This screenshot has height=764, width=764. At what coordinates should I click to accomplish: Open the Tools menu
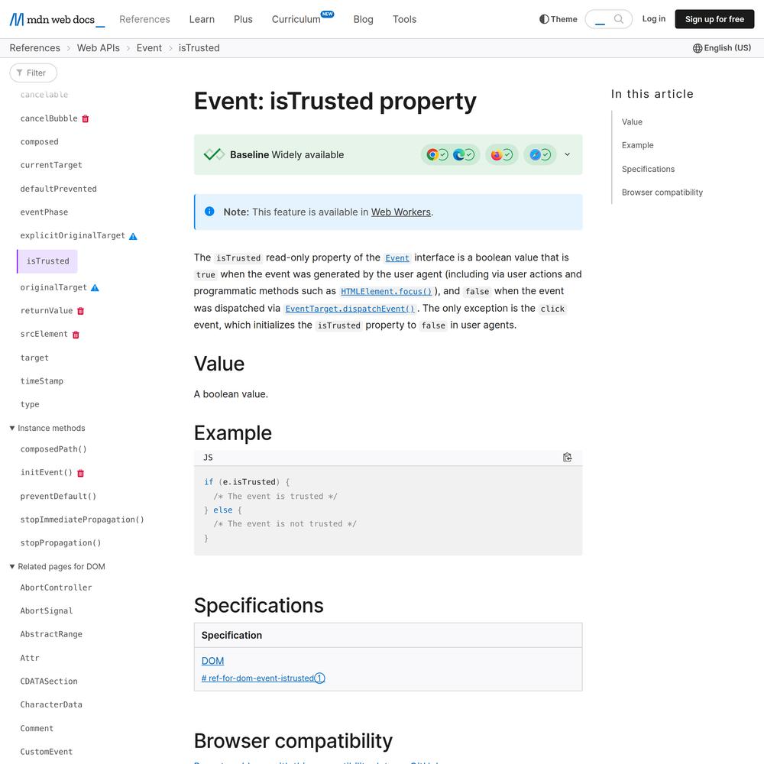point(404,20)
